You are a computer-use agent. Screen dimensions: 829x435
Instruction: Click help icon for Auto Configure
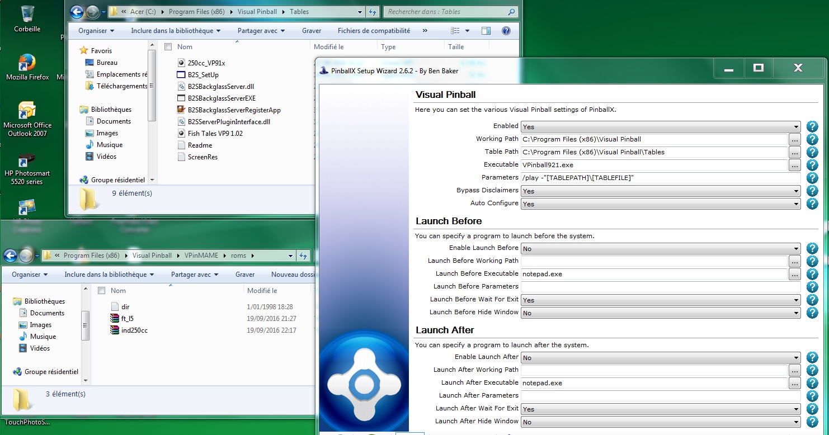pos(812,204)
